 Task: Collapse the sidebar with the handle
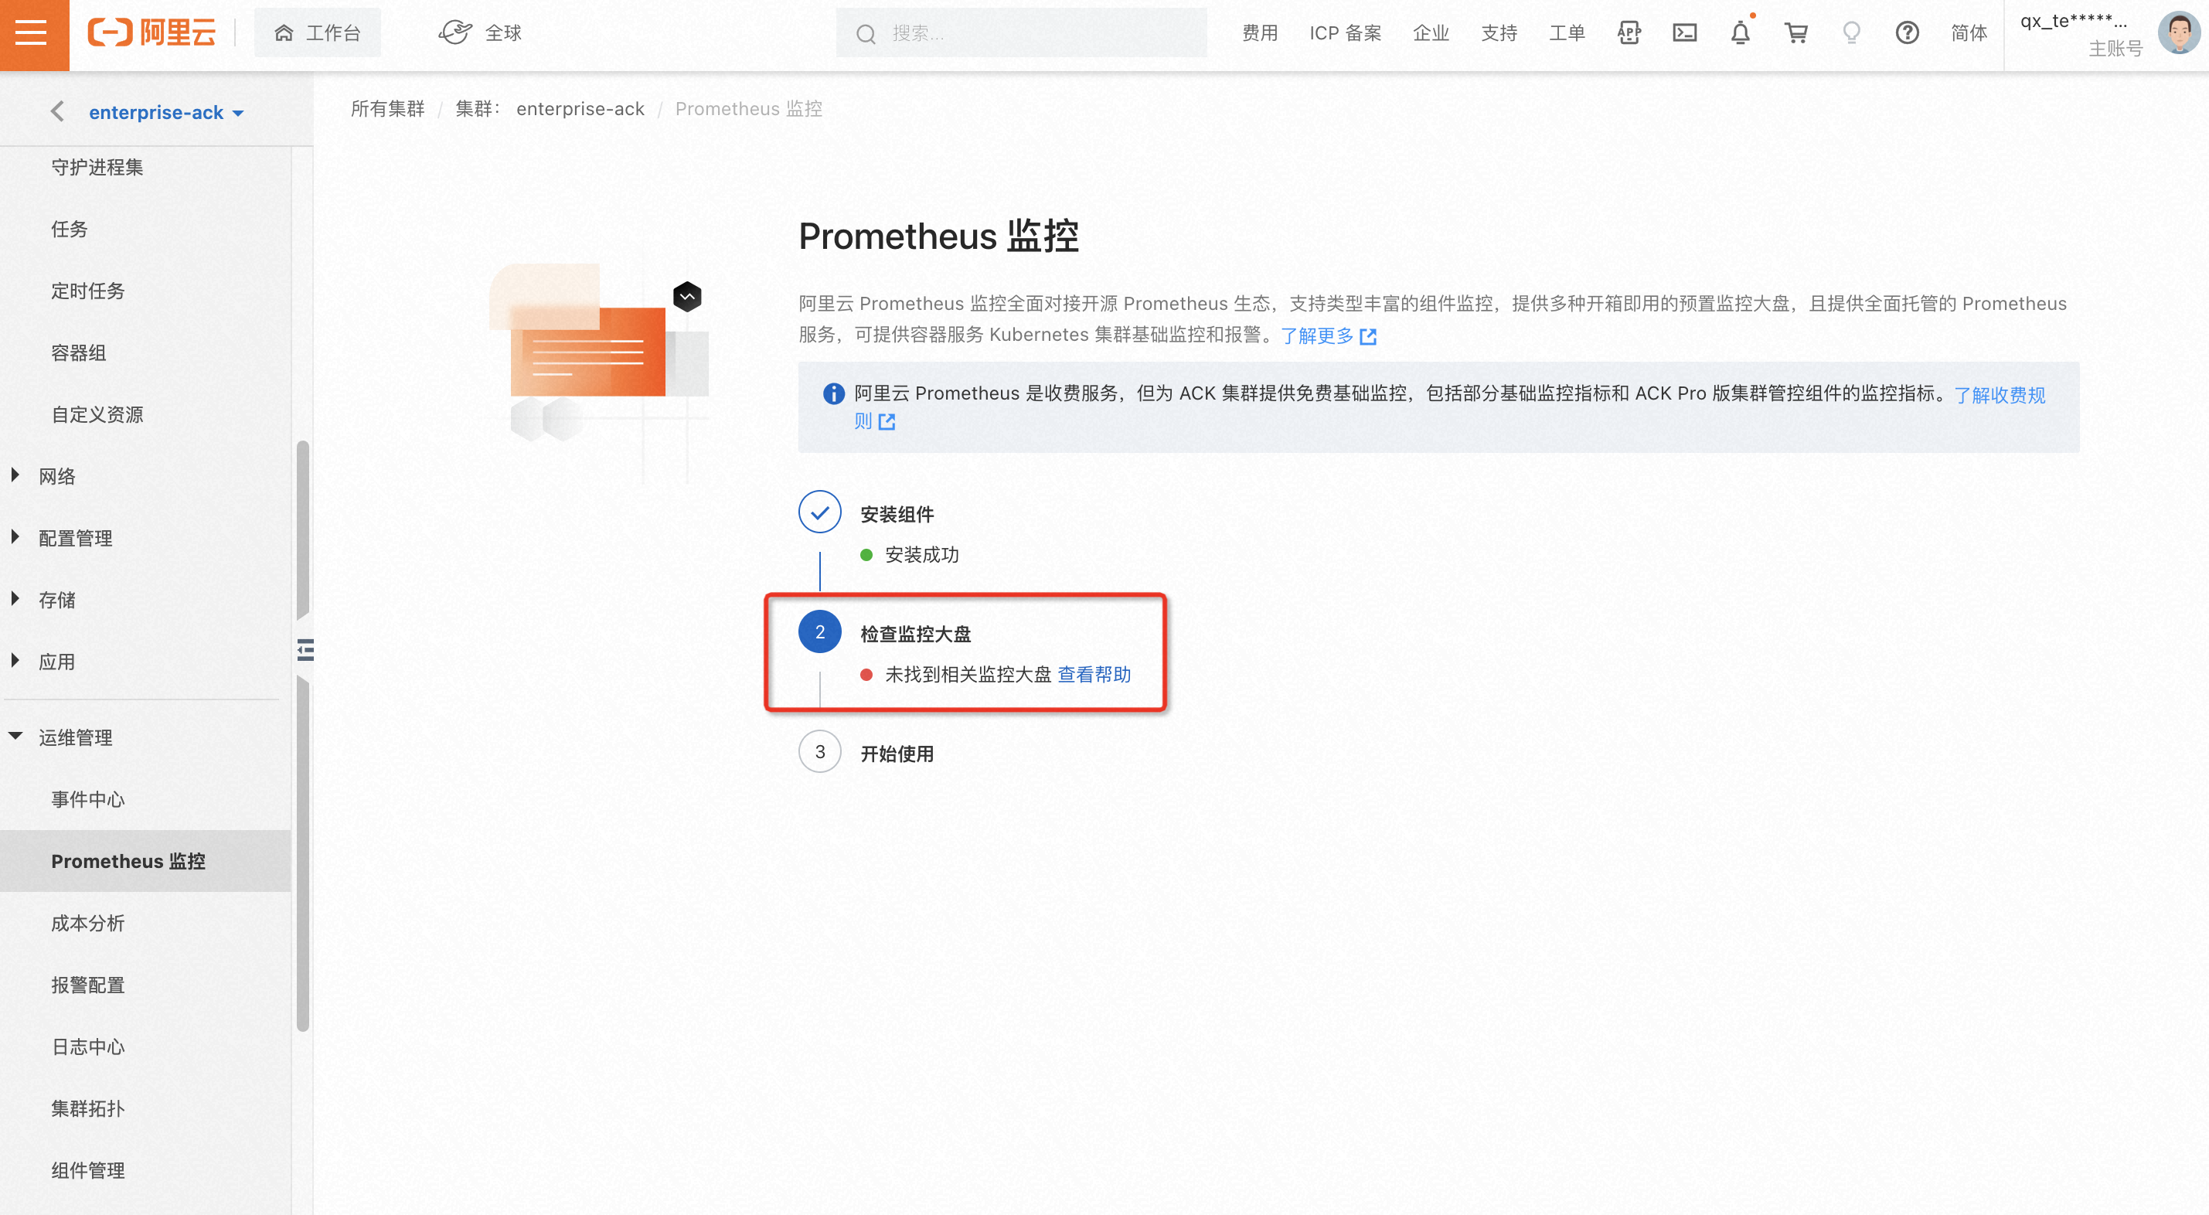click(305, 650)
